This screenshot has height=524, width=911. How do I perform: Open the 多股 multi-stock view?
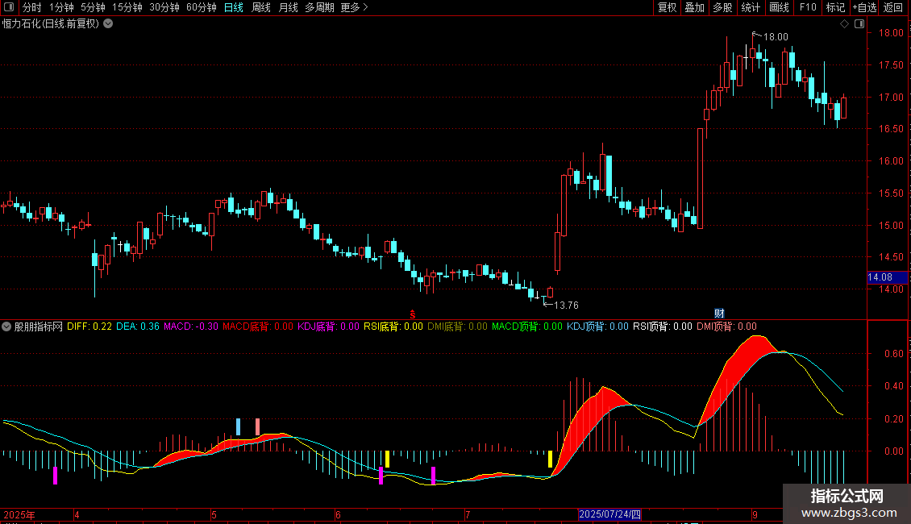[723, 7]
